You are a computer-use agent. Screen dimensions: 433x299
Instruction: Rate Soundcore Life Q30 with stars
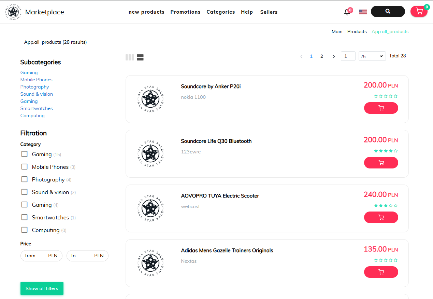click(x=386, y=151)
